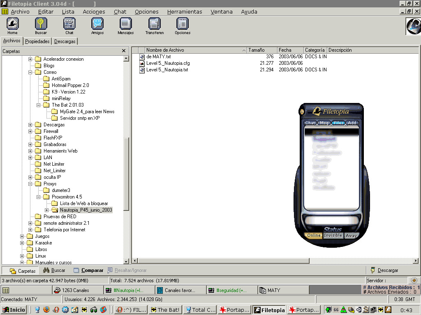Open the Opciones toolbar icon
Screen dimensions: 421x315
pos(183,26)
